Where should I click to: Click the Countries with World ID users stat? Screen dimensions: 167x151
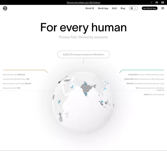pos(16,79)
